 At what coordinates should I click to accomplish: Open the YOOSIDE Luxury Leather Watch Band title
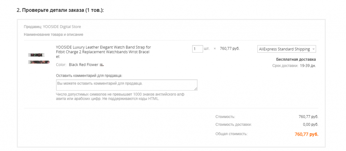click(x=103, y=52)
